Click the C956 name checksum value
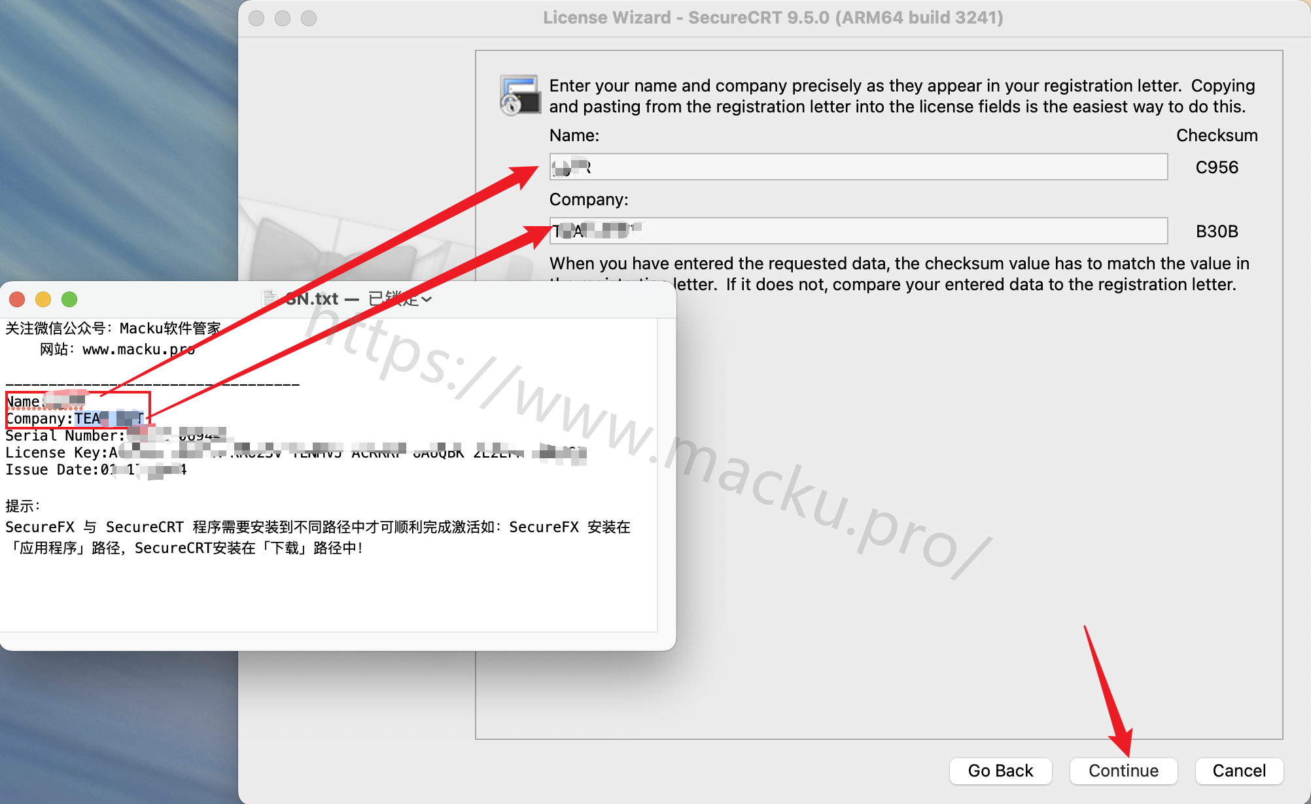The image size is (1311, 804). (x=1217, y=167)
